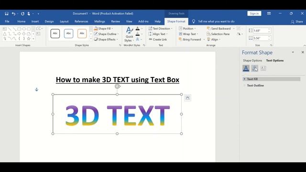306x172 pixels.
Task: Switch to the Design tab
Action: point(49,21)
